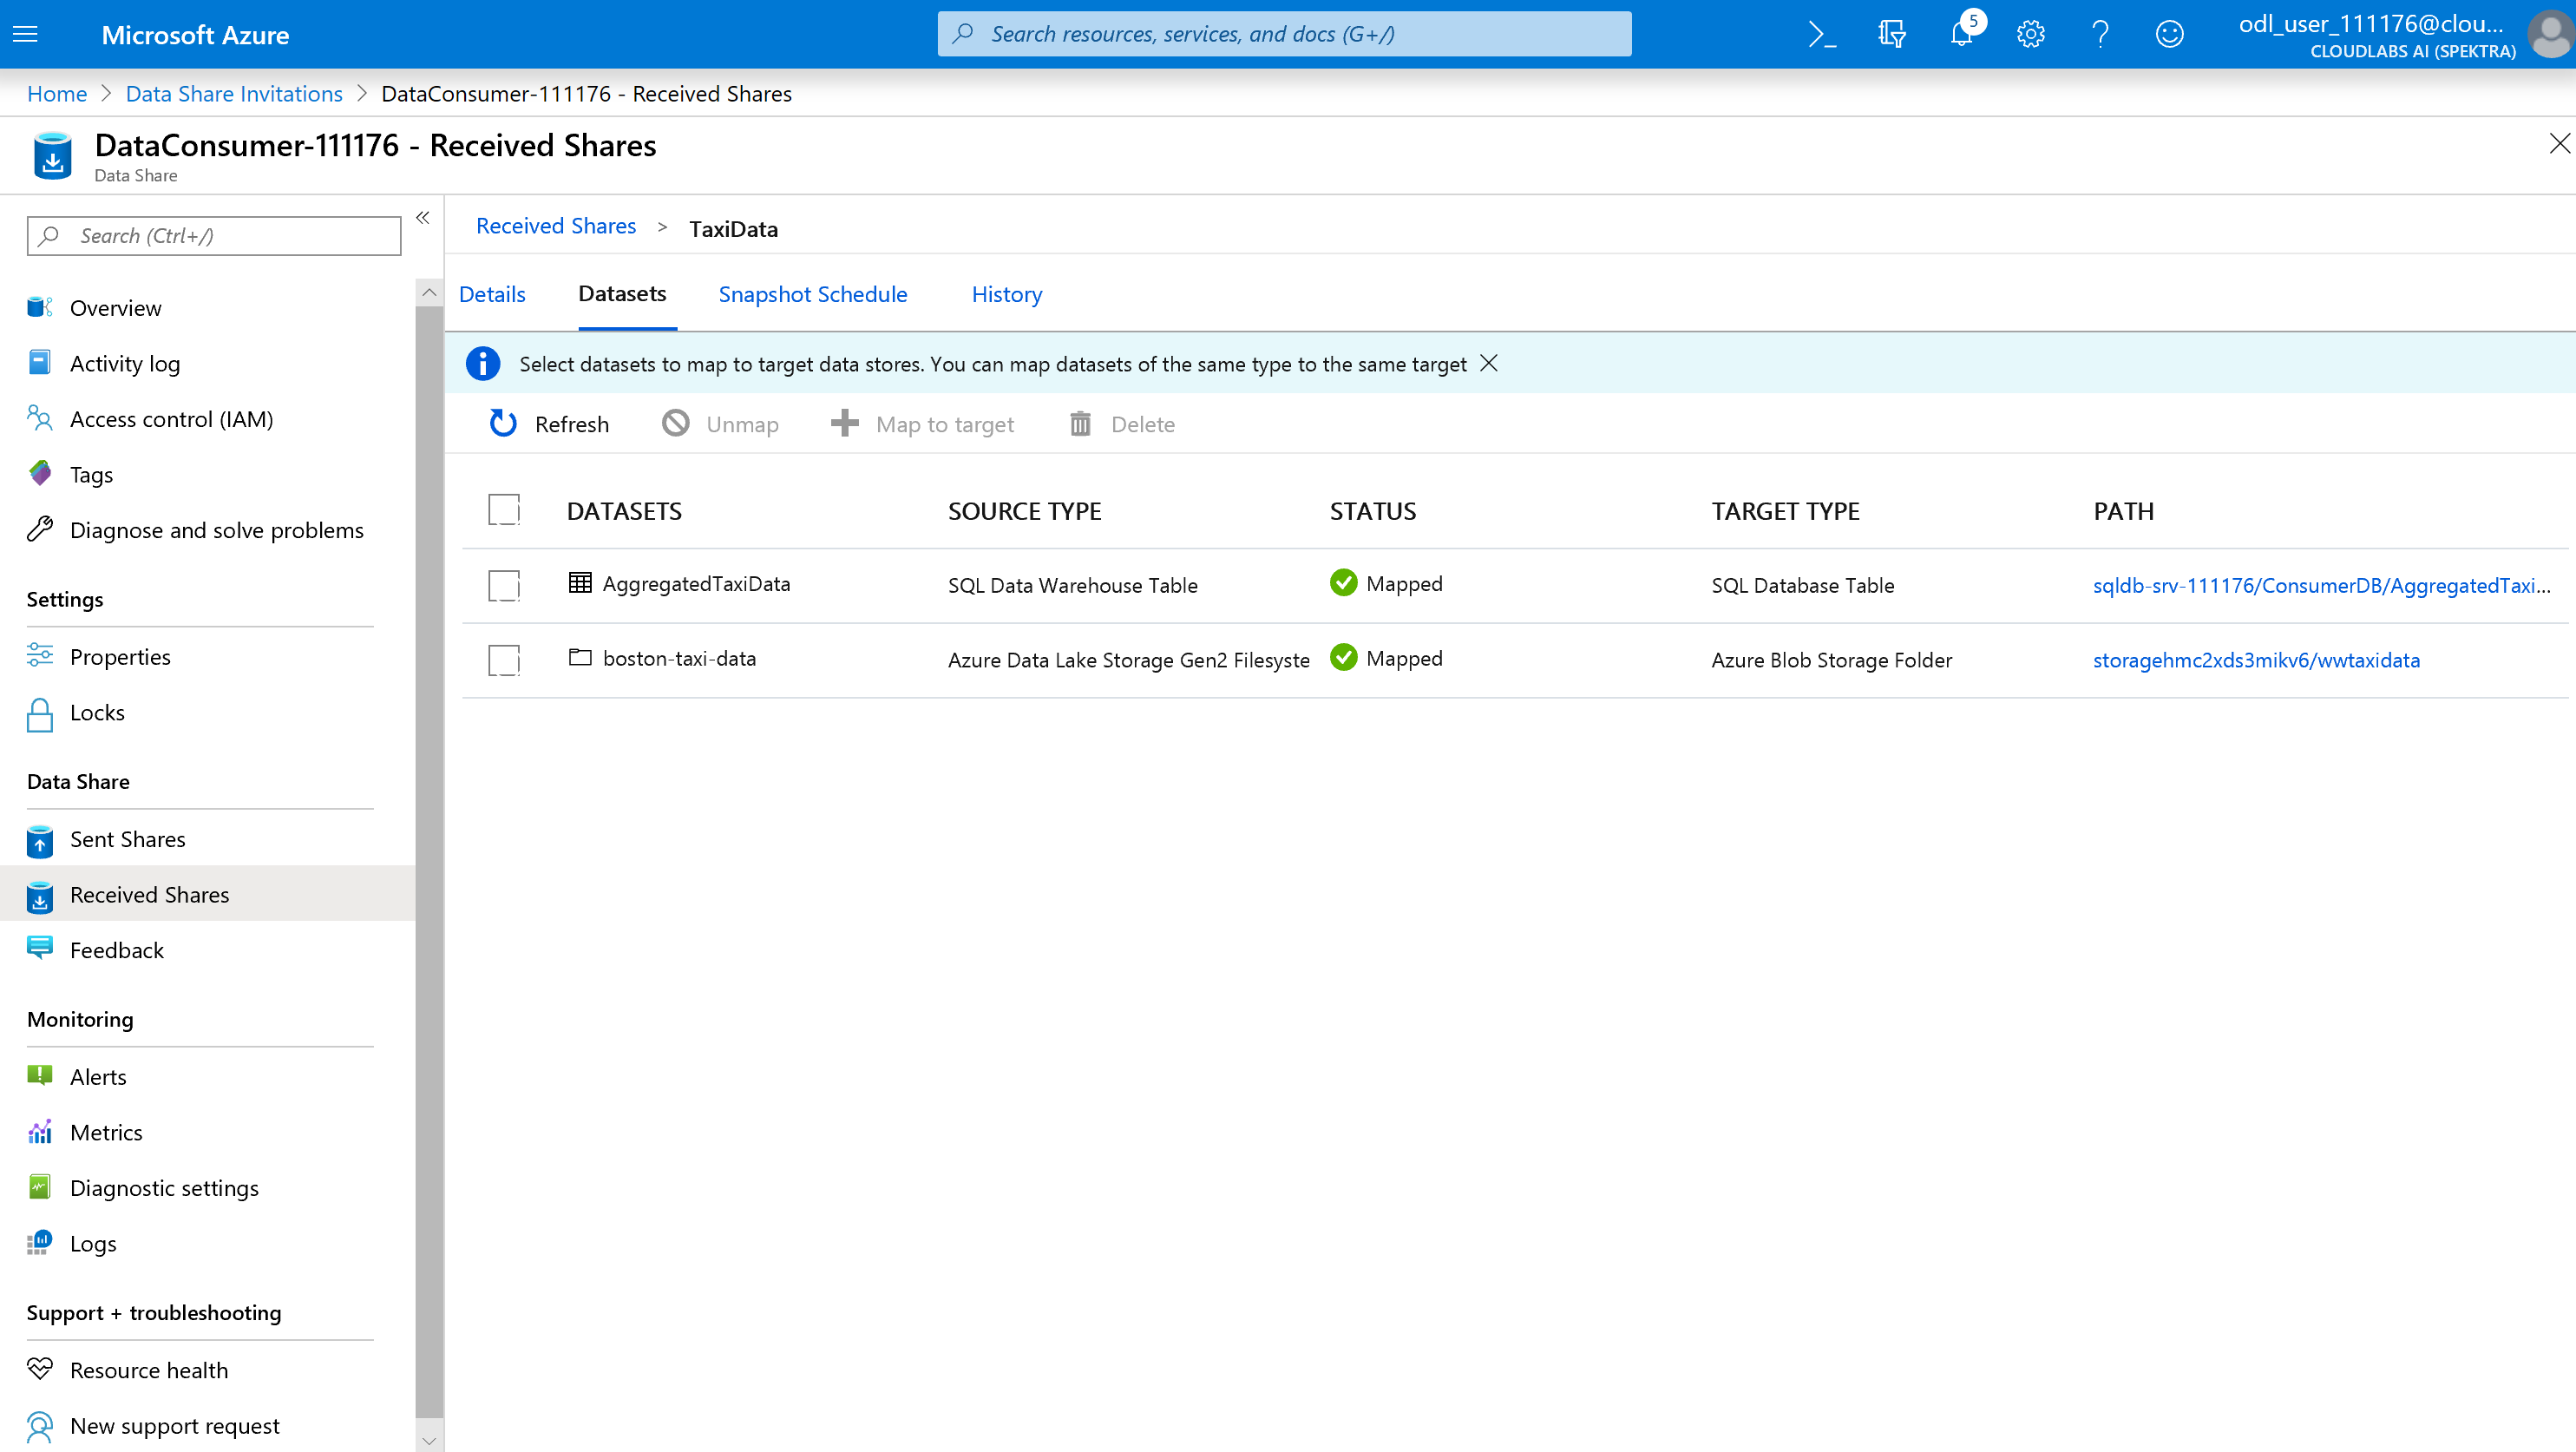The width and height of the screenshot is (2576, 1452).
Task: Collapse the left sidebar with double chevron
Action: click(x=423, y=217)
